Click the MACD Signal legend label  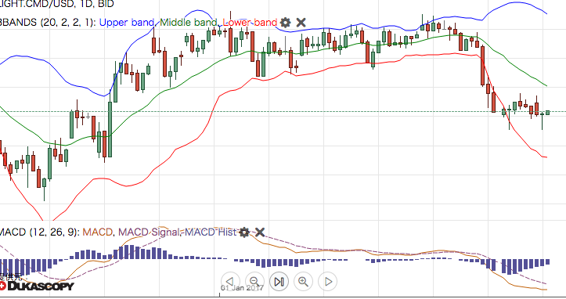[x=149, y=232]
